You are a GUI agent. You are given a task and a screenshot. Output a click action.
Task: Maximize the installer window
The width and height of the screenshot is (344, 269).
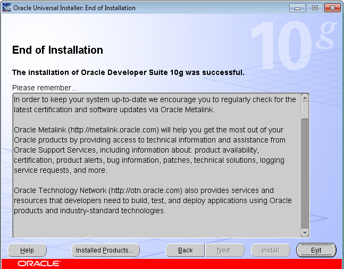[315, 8]
